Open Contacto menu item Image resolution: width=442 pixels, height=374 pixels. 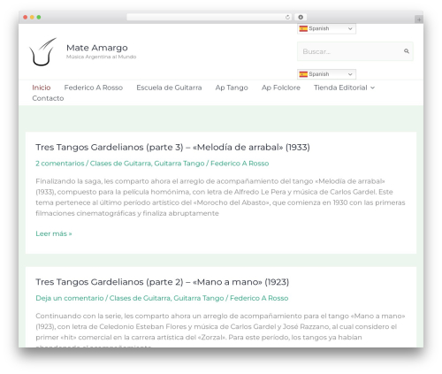point(48,98)
